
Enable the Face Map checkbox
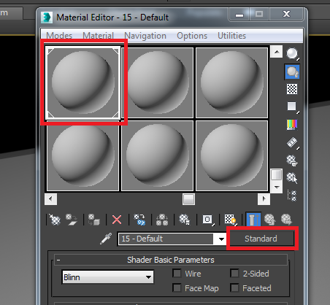pos(177,288)
